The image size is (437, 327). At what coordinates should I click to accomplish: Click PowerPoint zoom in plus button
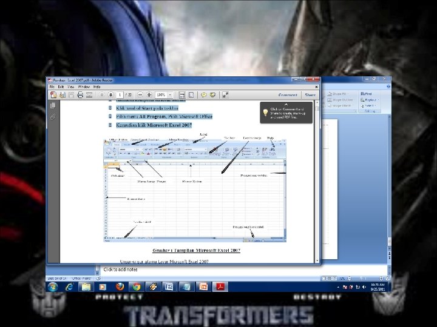coord(381,279)
